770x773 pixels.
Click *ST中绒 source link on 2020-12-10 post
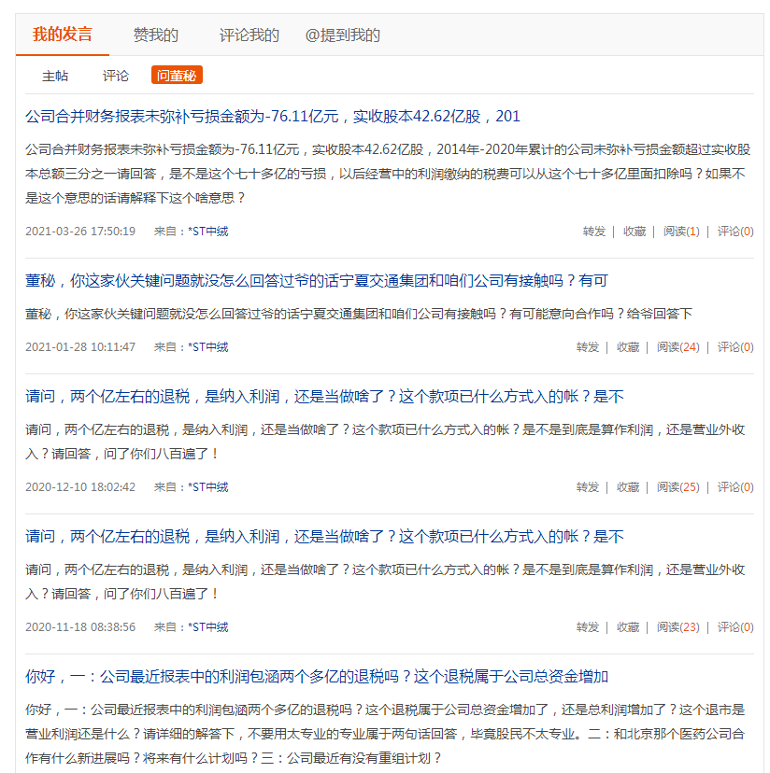tap(207, 487)
